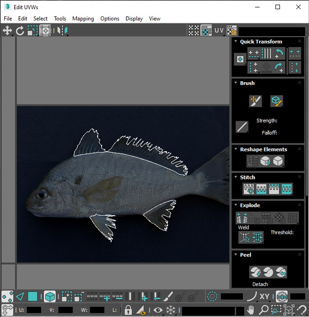This screenshot has height=317, width=309.
Task: Switch to Polygon sub-object mode
Action: [33, 297]
